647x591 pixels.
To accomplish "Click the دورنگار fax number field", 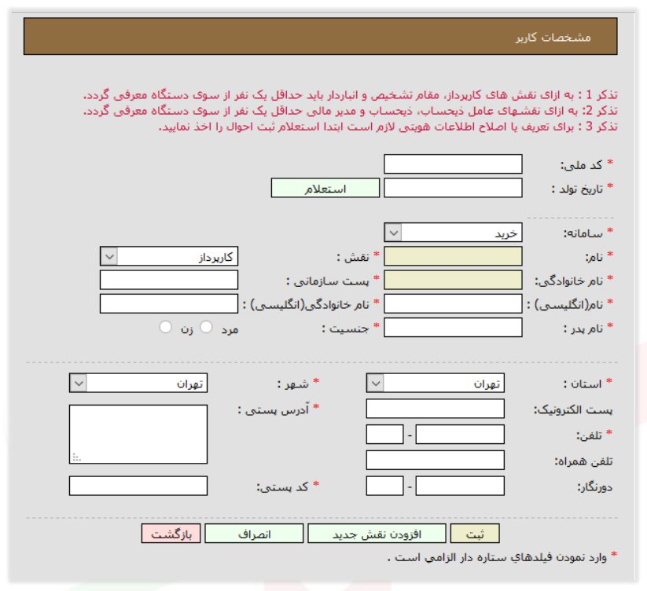I will (x=460, y=486).
